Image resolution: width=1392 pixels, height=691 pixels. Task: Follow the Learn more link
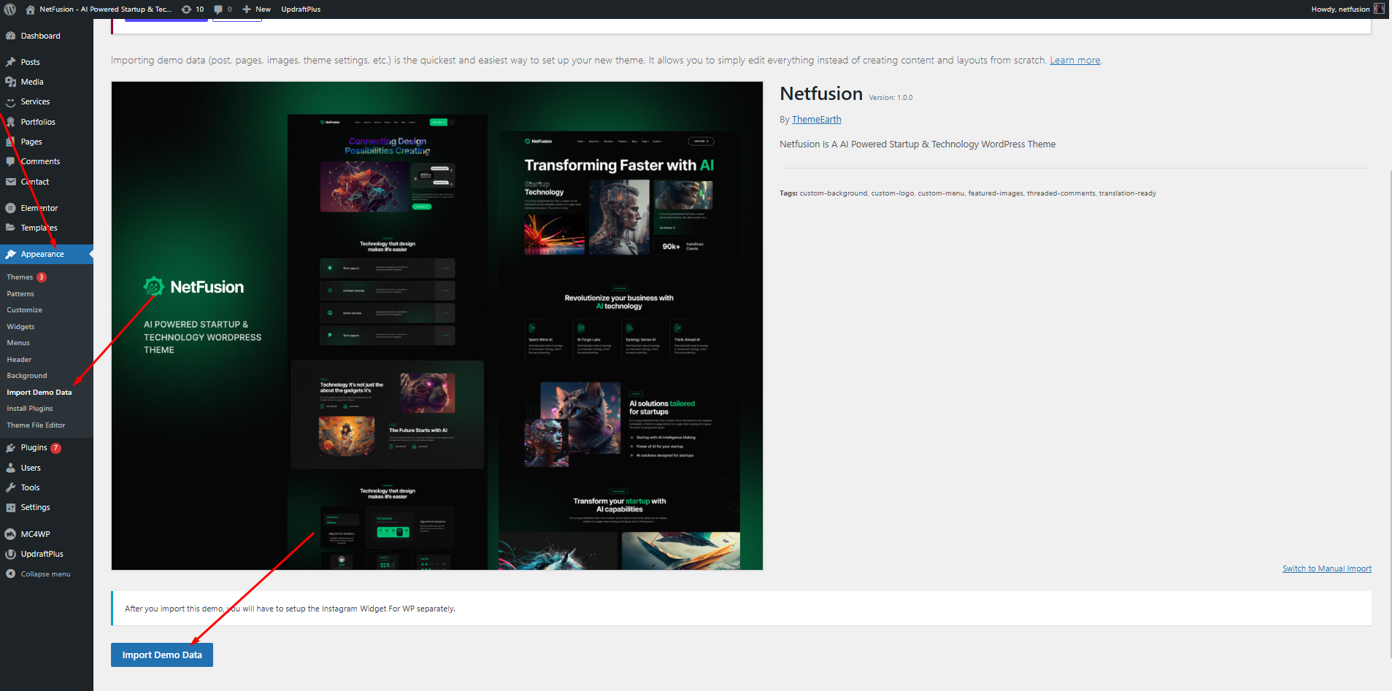coord(1074,61)
